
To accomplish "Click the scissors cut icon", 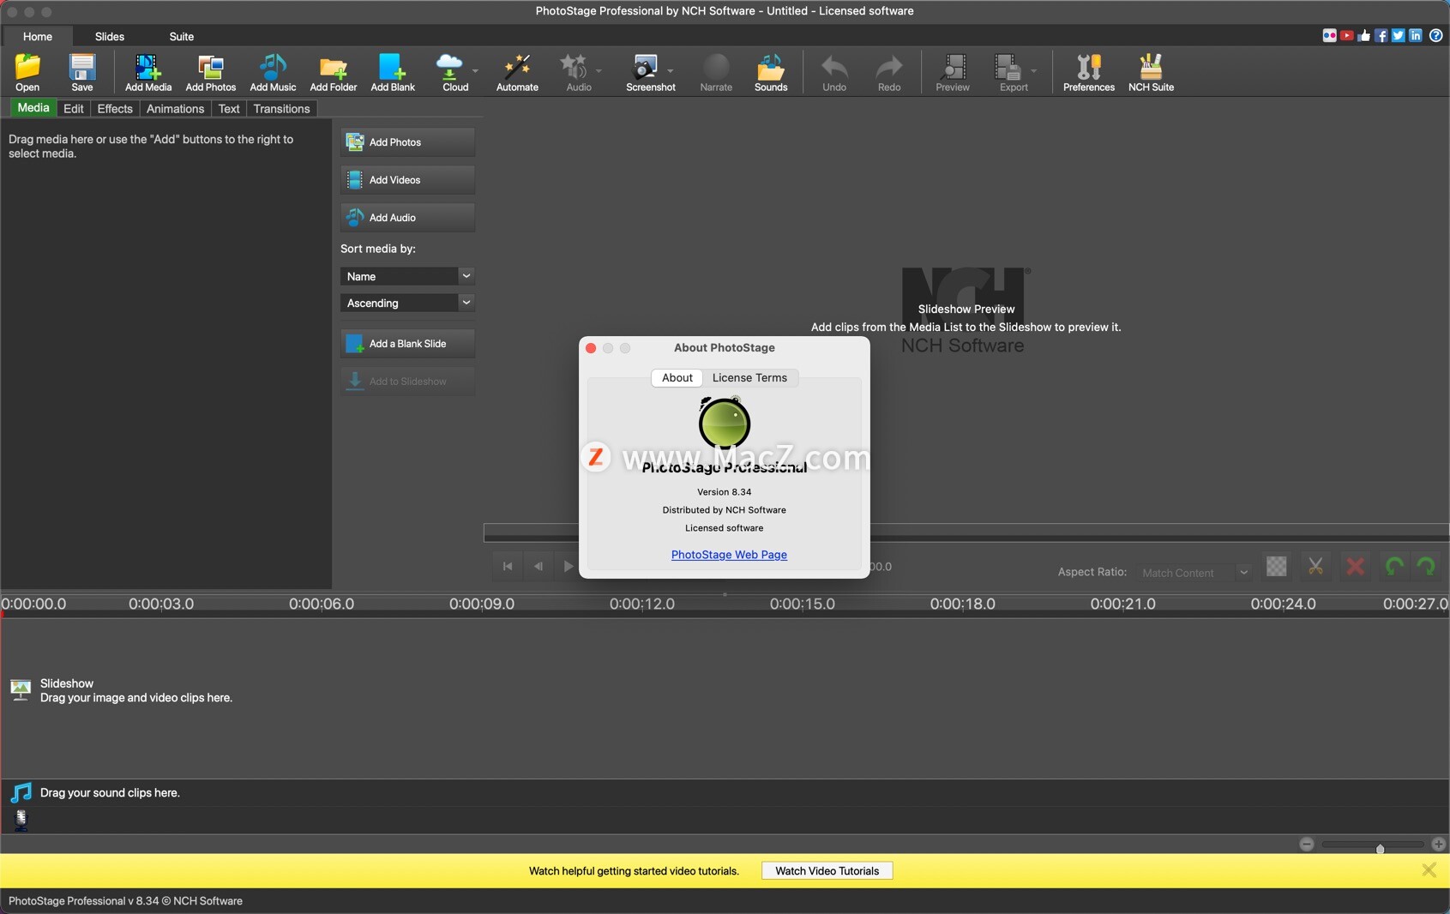I will pos(1315,567).
